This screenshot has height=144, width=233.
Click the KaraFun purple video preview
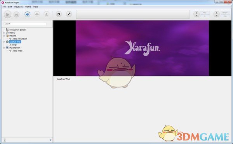click(x=142, y=48)
